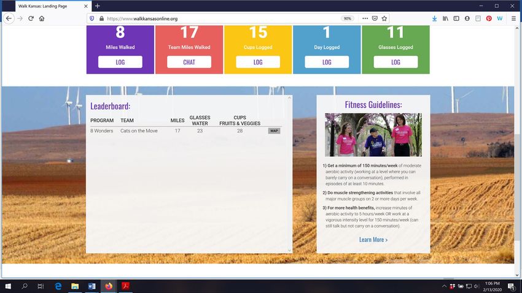
Task: Click the 90% zoom level indicator
Action: tap(347, 18)
